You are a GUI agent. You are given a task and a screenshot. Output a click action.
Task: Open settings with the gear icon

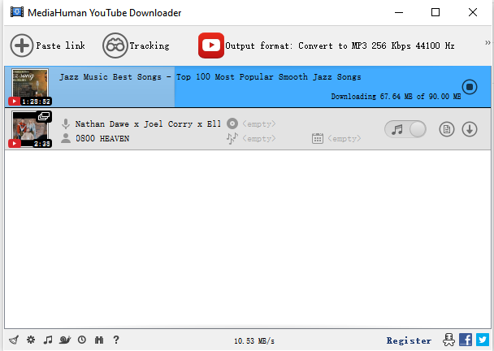click(x=31, y=340)
